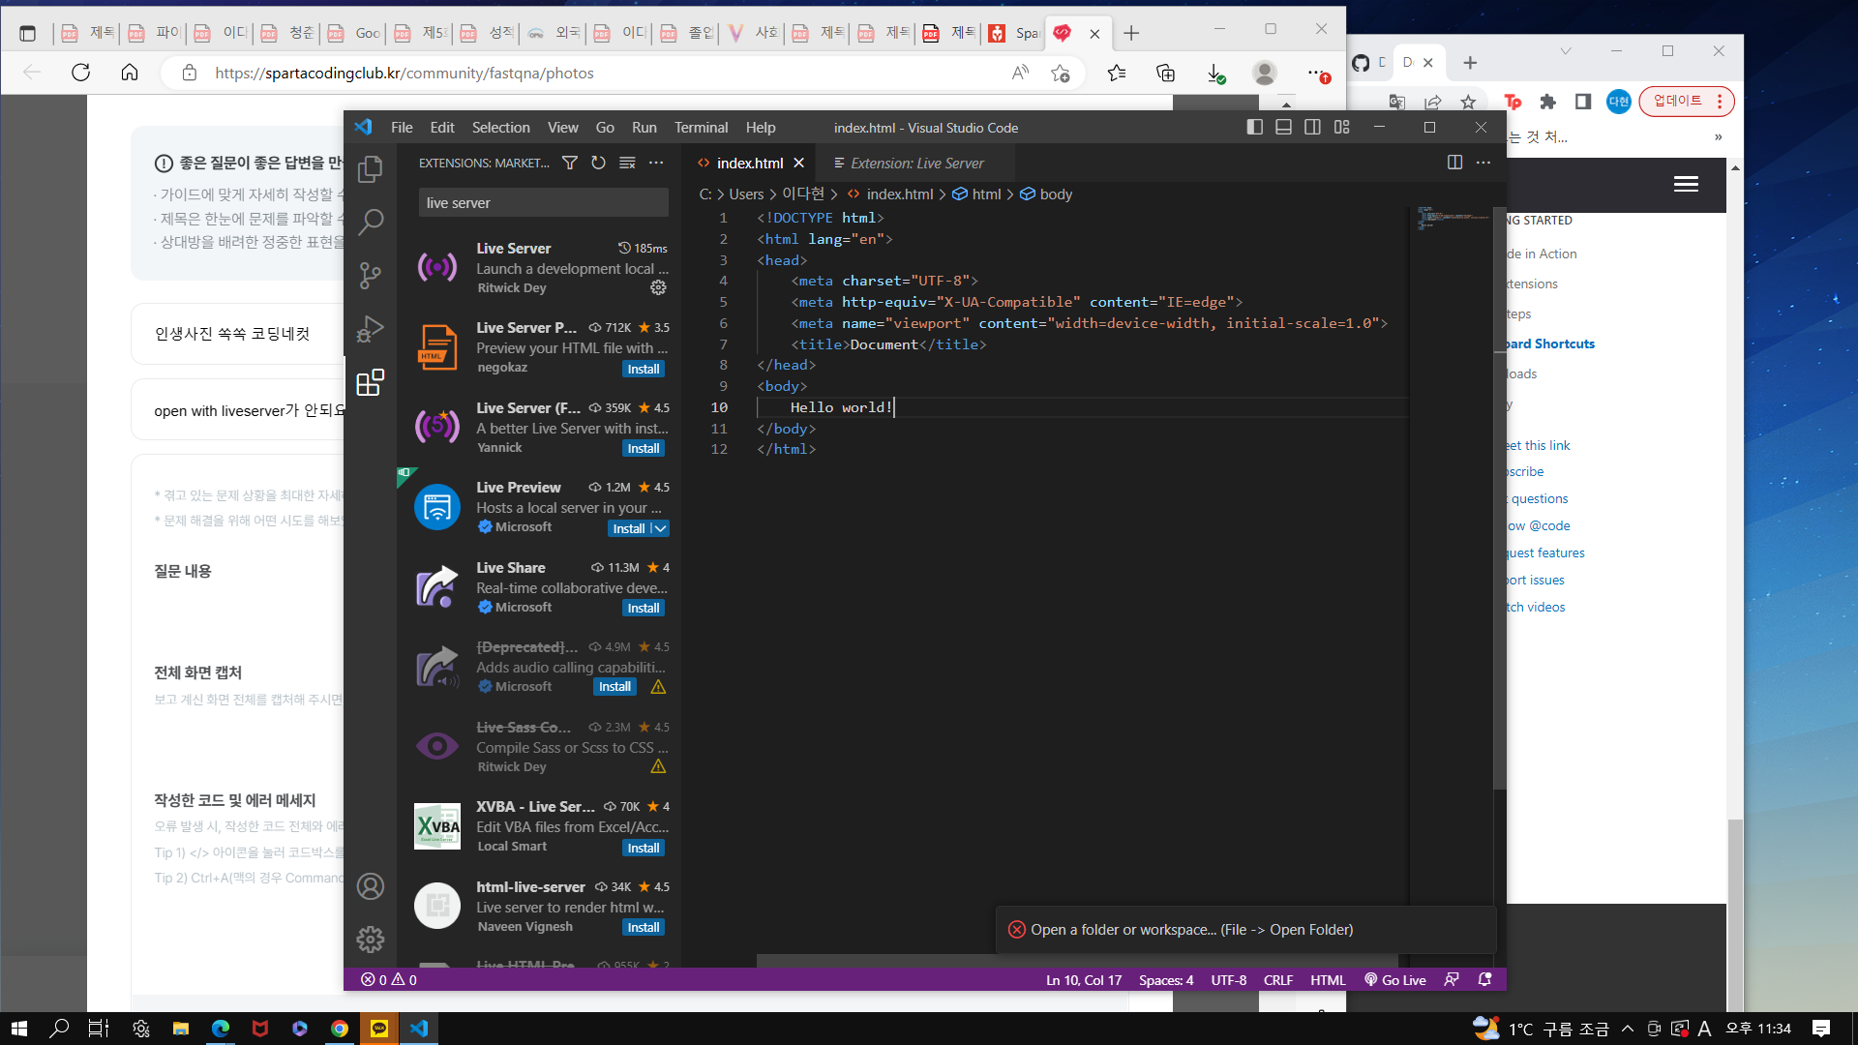Viewport: 1858px width, 1045px height.
Task: Open File Explorer from taskbar
Action: [181, 1028]
